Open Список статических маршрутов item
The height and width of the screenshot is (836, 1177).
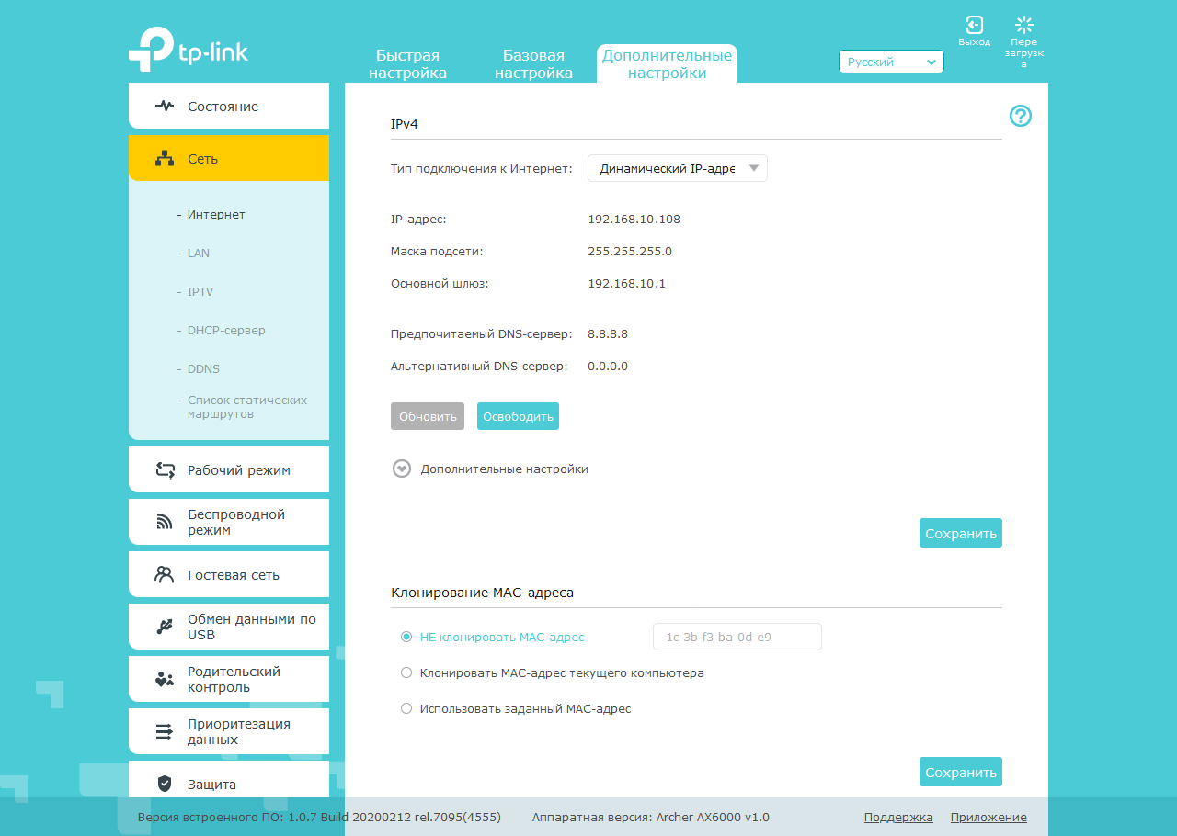247,407
